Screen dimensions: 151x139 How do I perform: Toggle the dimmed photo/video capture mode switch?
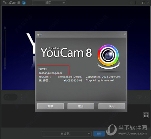click(x=10, y=97)
